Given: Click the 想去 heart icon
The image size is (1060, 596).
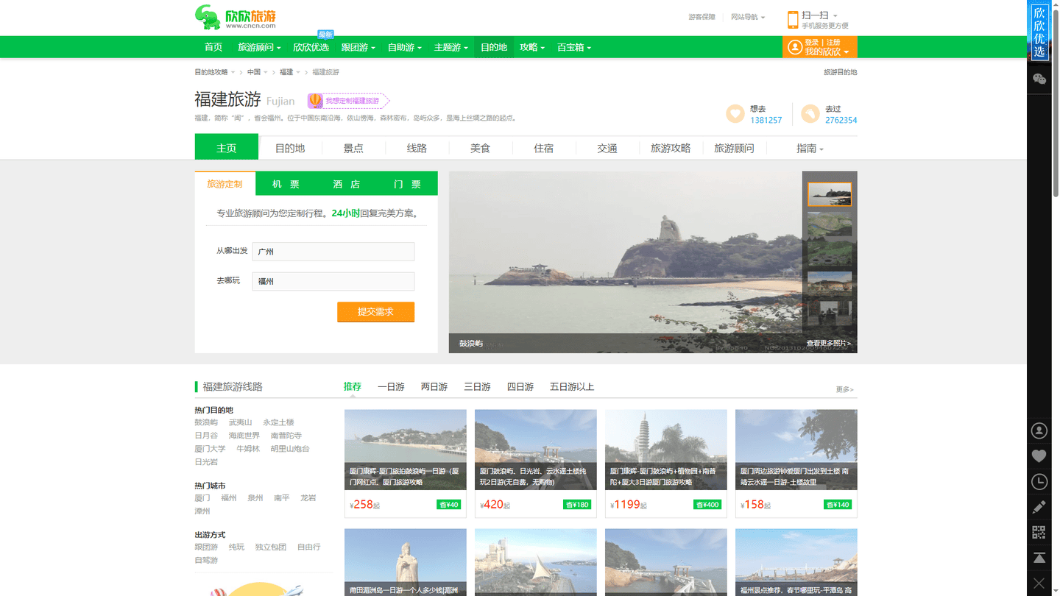Looking at the screenshot, I should click(x=735, y=113).
